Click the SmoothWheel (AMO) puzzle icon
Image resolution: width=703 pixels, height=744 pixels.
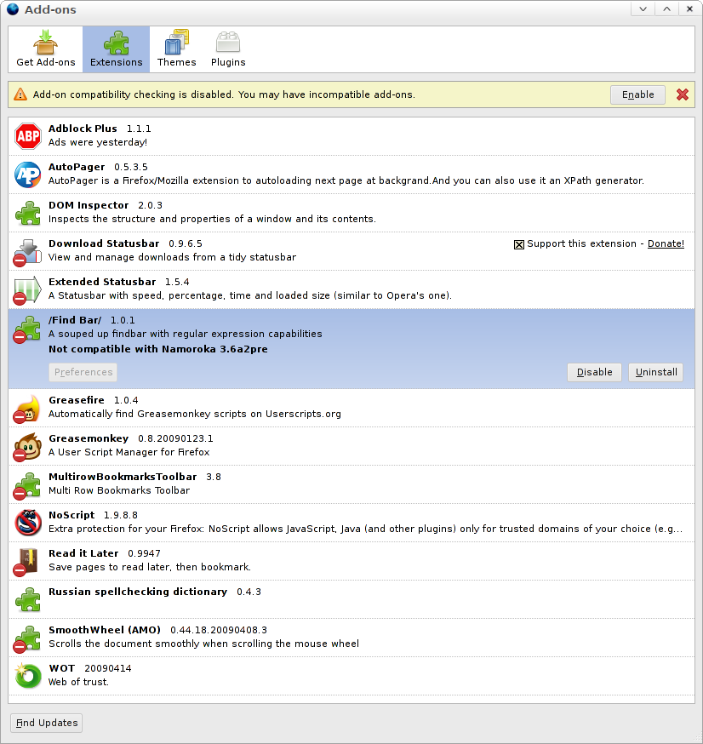[27, 638]
